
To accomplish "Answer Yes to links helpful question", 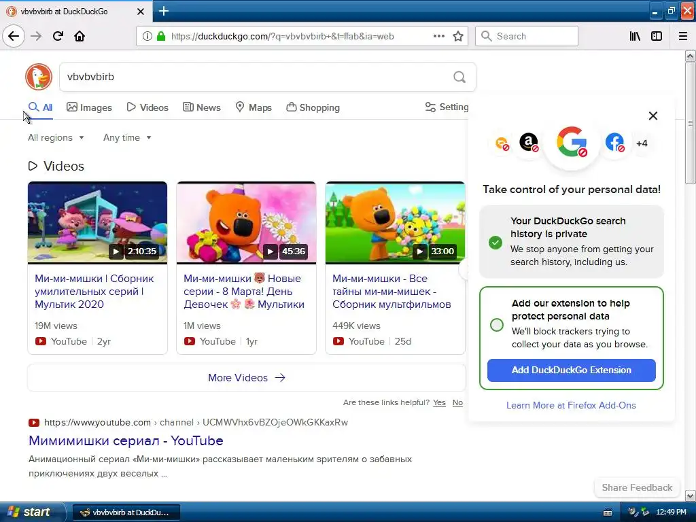I will [440, 402].
